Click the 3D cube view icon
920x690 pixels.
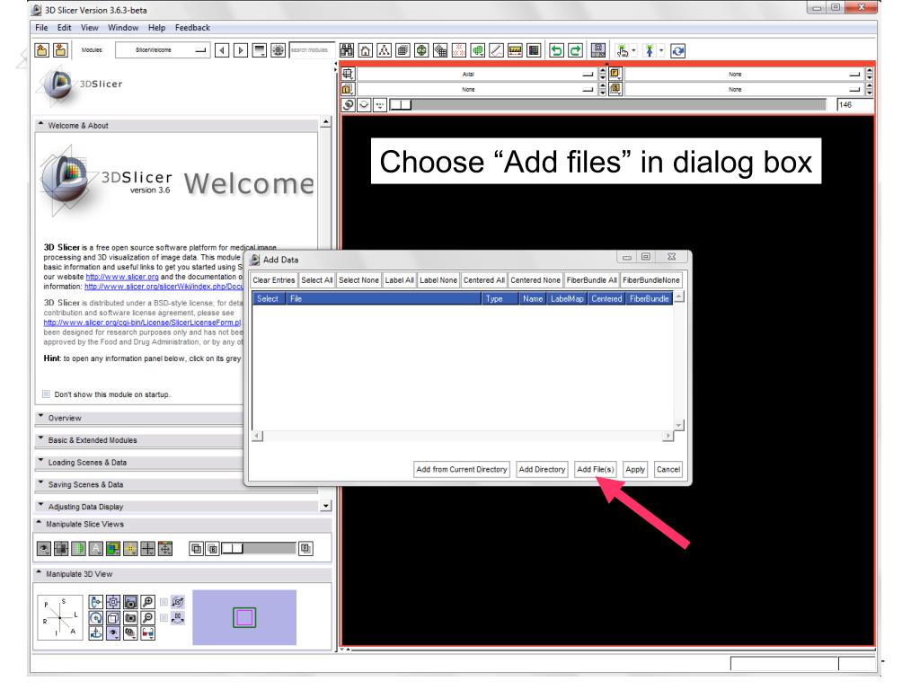113,618
